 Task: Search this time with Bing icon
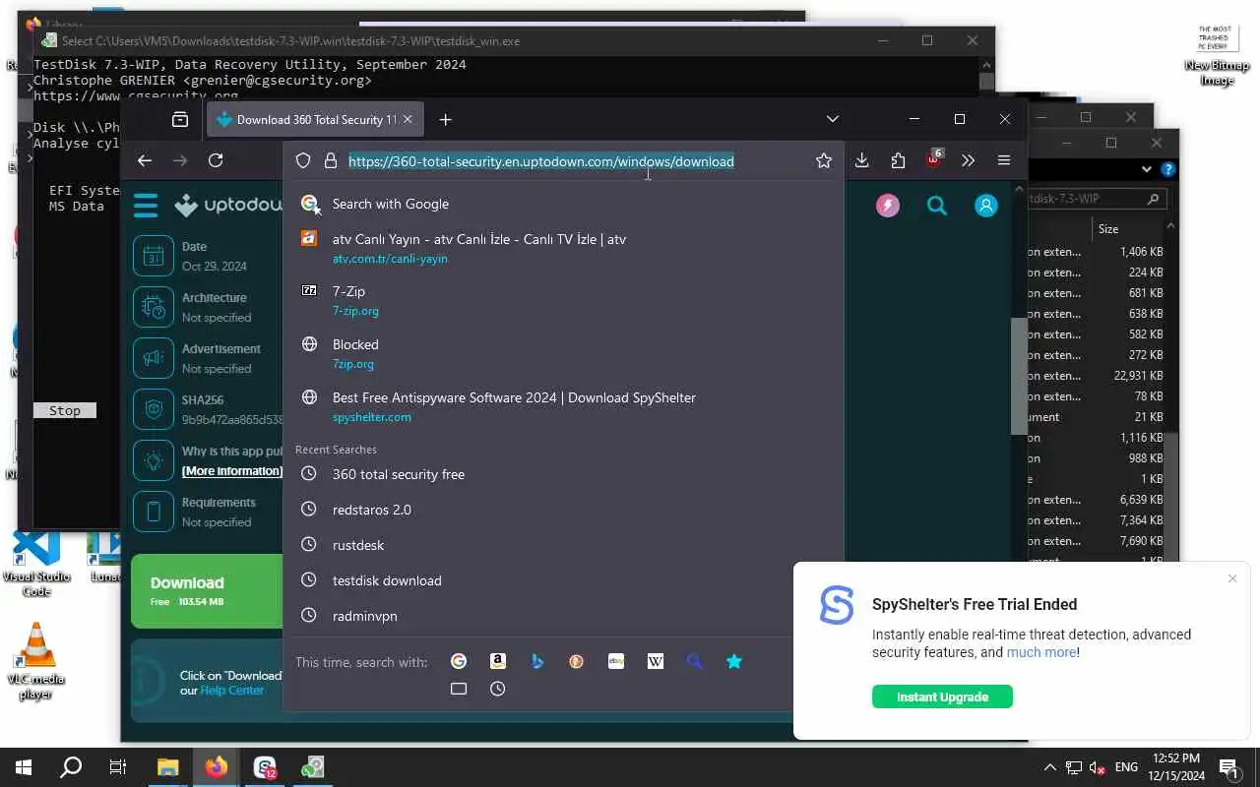pyautogui.click(x=537, y=661)
